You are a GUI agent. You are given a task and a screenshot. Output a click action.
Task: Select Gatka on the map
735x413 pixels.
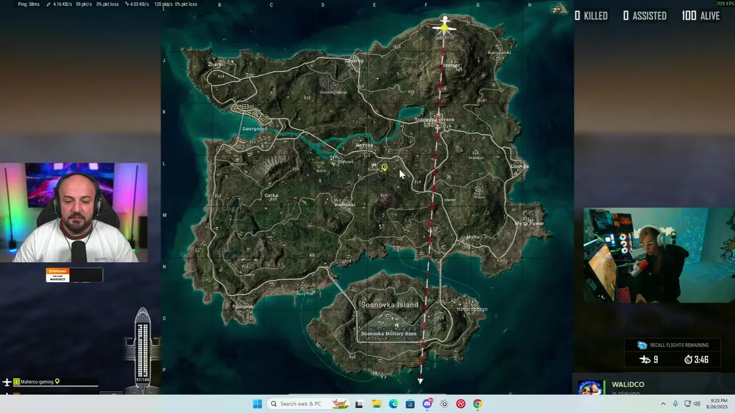(x=271, y=196)
